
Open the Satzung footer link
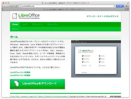(x=41, y=96)
